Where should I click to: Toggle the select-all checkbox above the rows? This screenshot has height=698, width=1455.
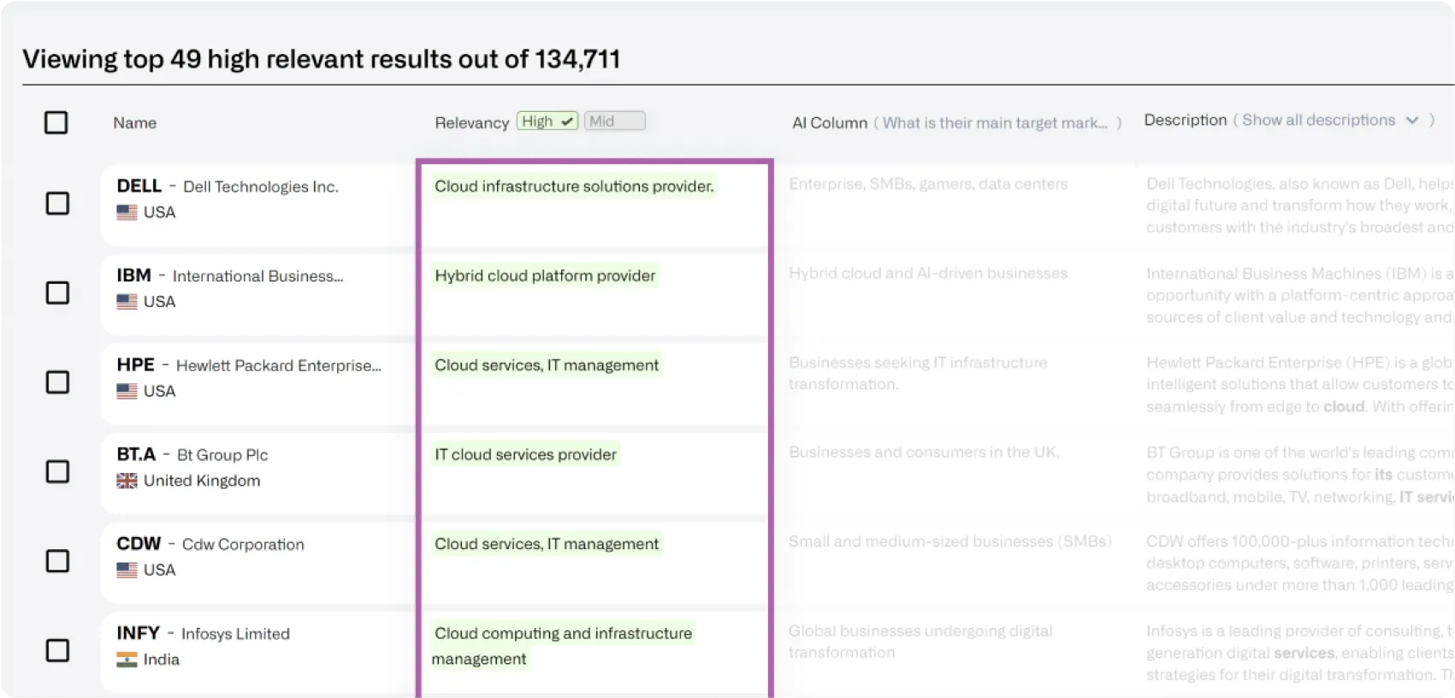pos(55,122)
